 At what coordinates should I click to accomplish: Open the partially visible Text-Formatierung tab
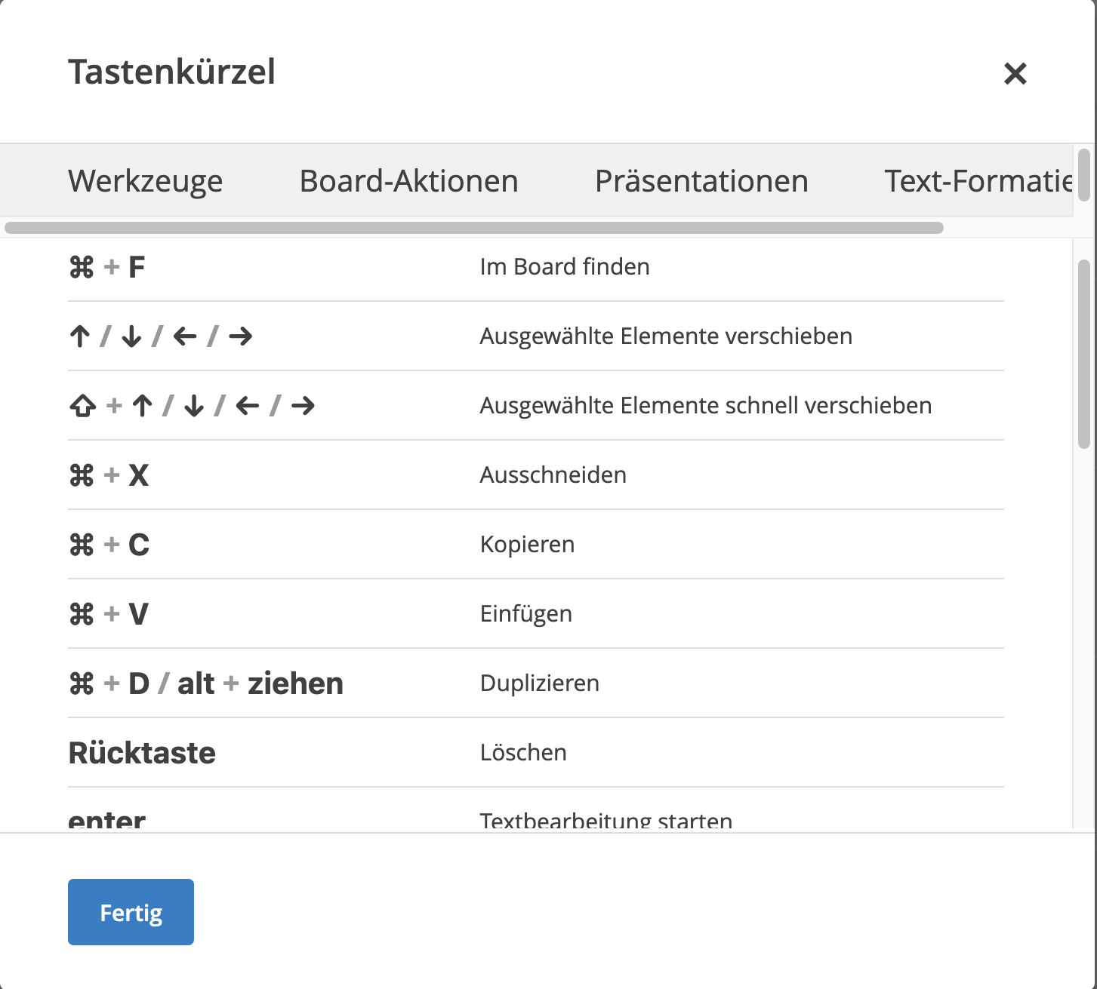pos(978,181)
